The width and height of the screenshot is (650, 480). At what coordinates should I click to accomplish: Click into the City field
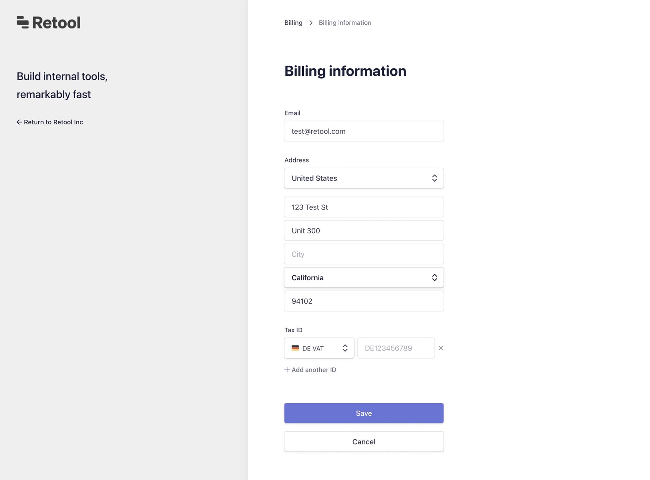(364, 254)
